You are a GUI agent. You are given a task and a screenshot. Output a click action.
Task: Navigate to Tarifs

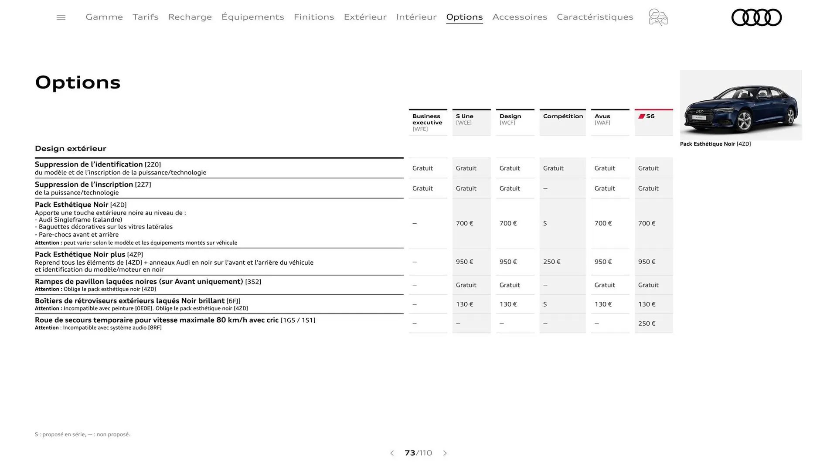(x=145, y=17)
